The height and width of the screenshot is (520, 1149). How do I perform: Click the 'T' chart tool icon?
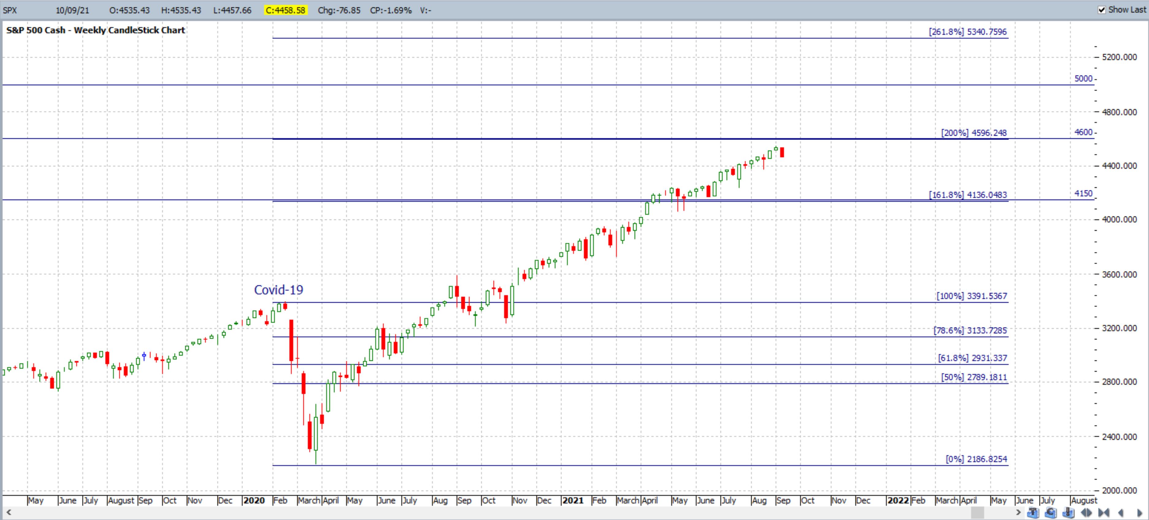pyautogui.click(x=1033, y=513)
